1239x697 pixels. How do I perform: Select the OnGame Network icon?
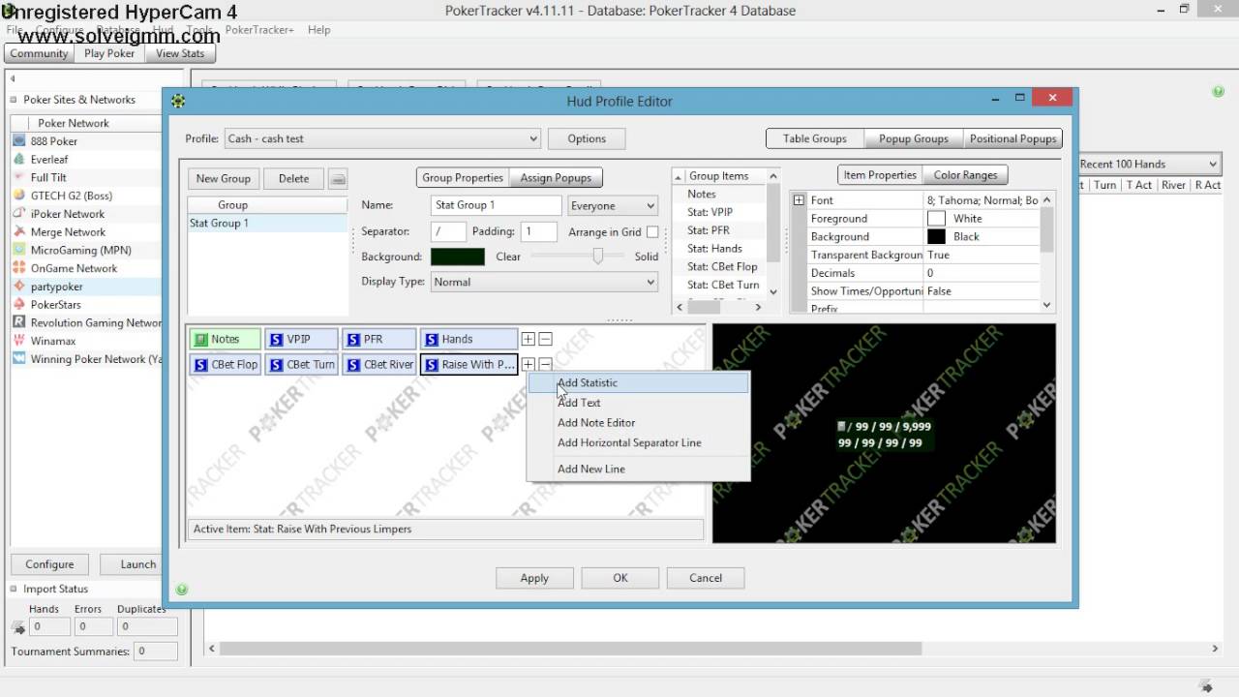click(20, 268)
